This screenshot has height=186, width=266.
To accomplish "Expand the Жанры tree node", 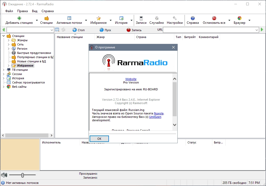I will point(9,40).
